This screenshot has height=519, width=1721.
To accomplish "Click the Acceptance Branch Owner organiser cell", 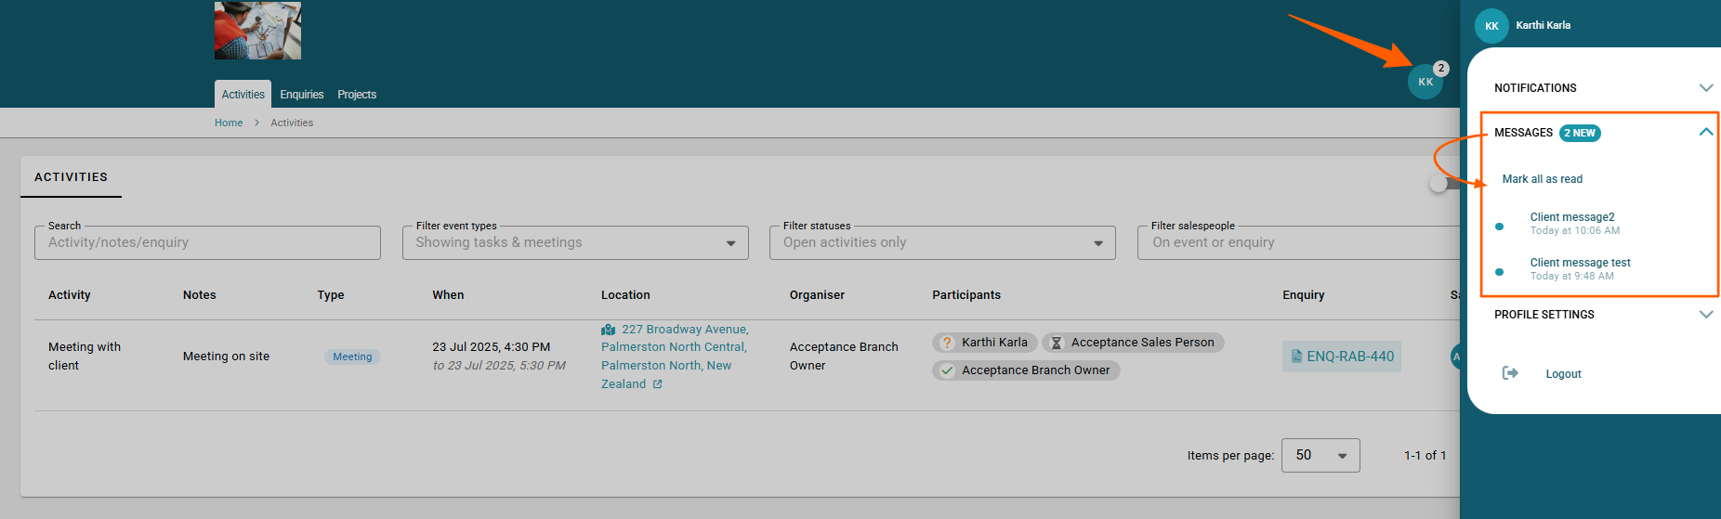I will 844,357.
